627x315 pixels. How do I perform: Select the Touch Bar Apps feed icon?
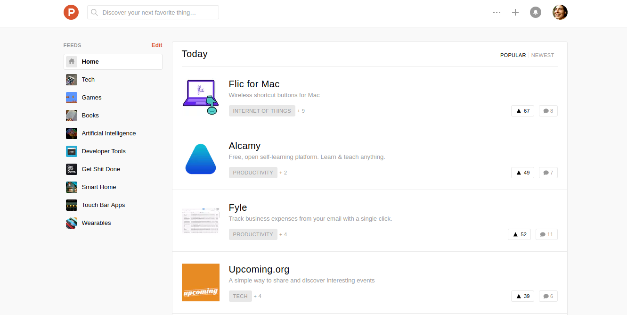tap(71, 205)
